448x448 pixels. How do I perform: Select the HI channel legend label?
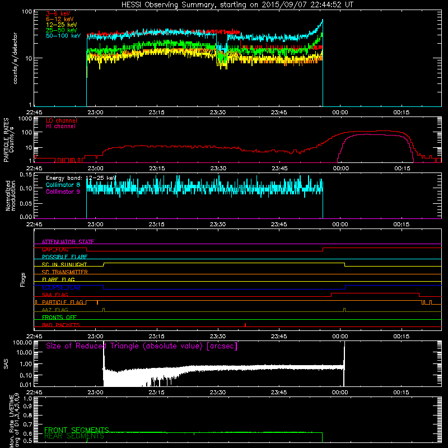[61, 127]
